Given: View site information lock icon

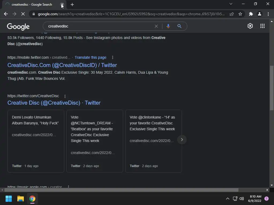Looking at the screenshot, I should 33,14.
